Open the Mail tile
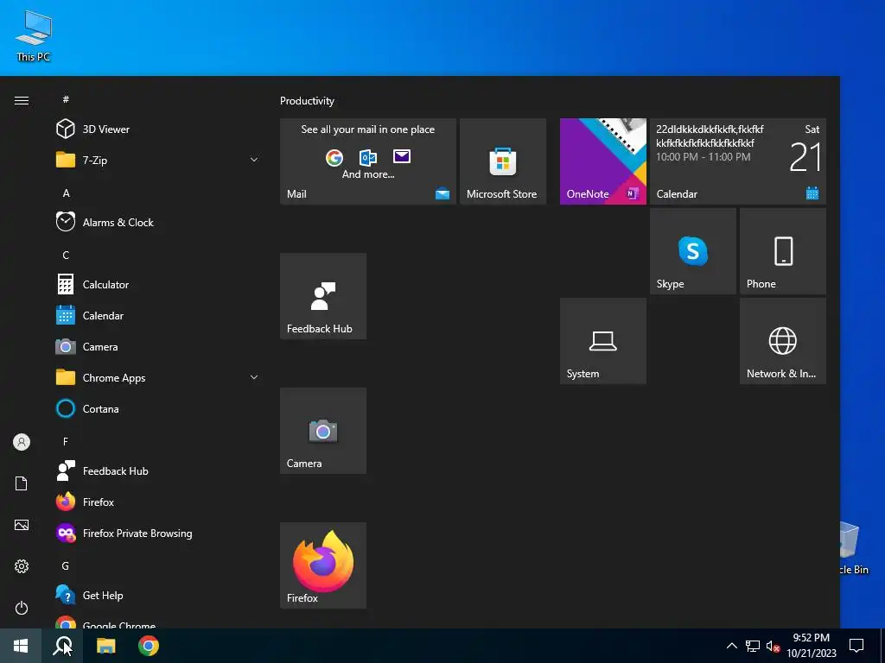This screenshot has height=663, width=885. point(368,161)
